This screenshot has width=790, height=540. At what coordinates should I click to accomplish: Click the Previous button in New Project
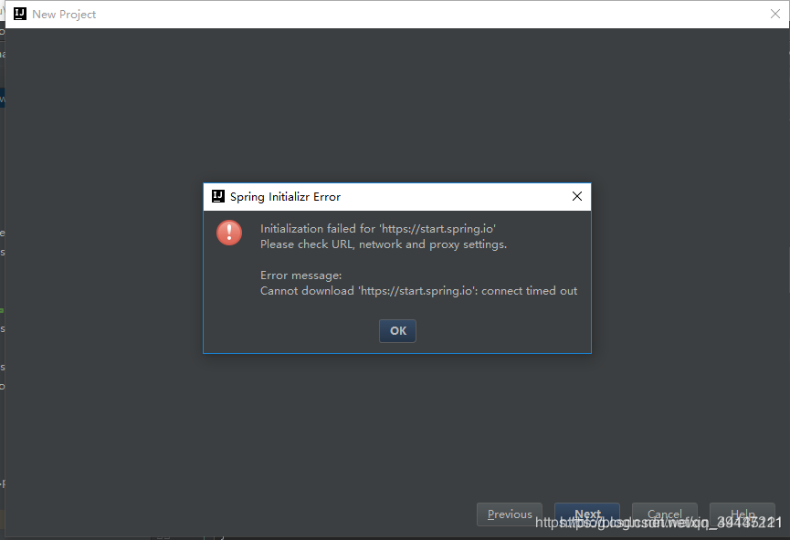pyautogui.click(x=510, y=514)
